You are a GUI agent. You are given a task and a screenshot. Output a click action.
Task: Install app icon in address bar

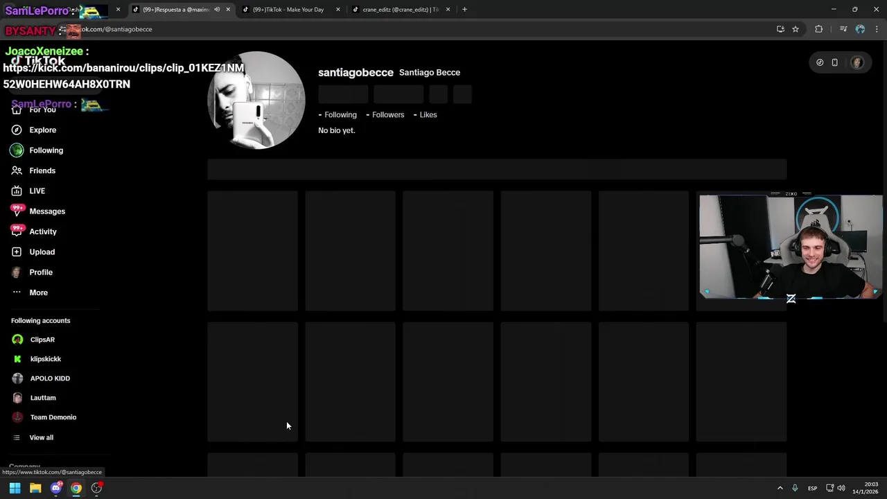pyautogui.click(x=780, y=29)
